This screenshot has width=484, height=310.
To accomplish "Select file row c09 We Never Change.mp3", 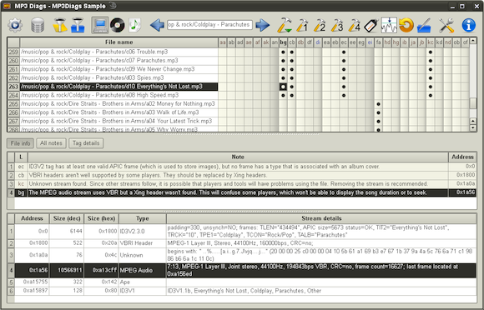I will click(118, 69).
